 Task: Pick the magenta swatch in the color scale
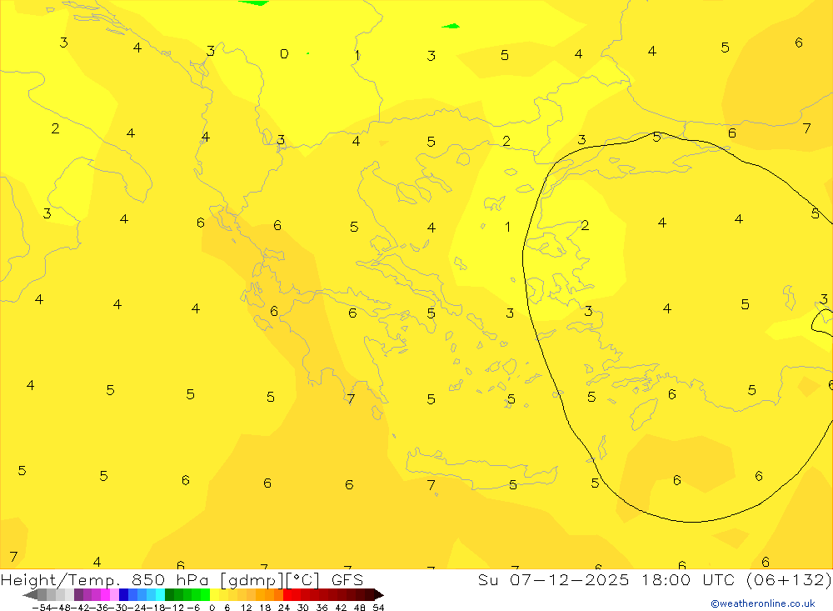coord(105,594)
